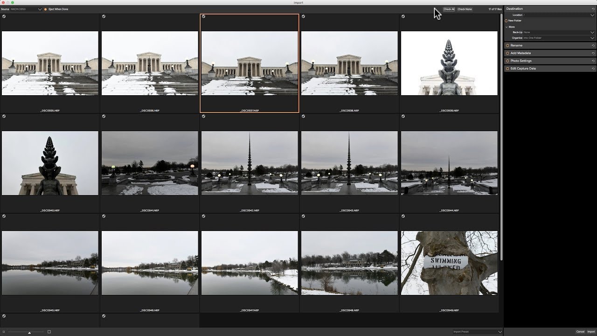Screen dimensions: 597x336
Task: Click the Import button
Action: coord(591,332)
